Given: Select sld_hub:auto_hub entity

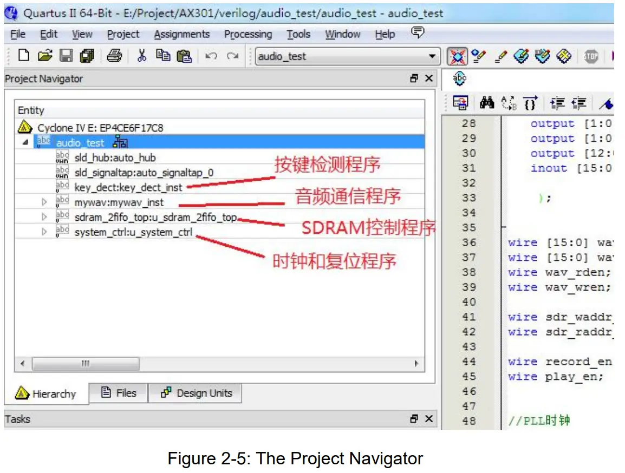Looking at the screenshot, I should pyautogui.click(x=115, y=157).
